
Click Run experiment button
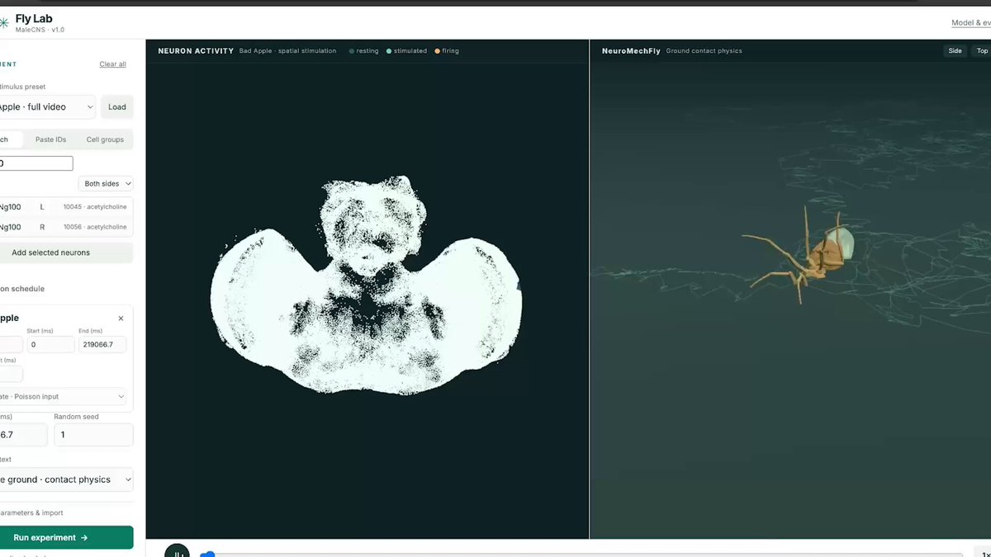(66, 537)
